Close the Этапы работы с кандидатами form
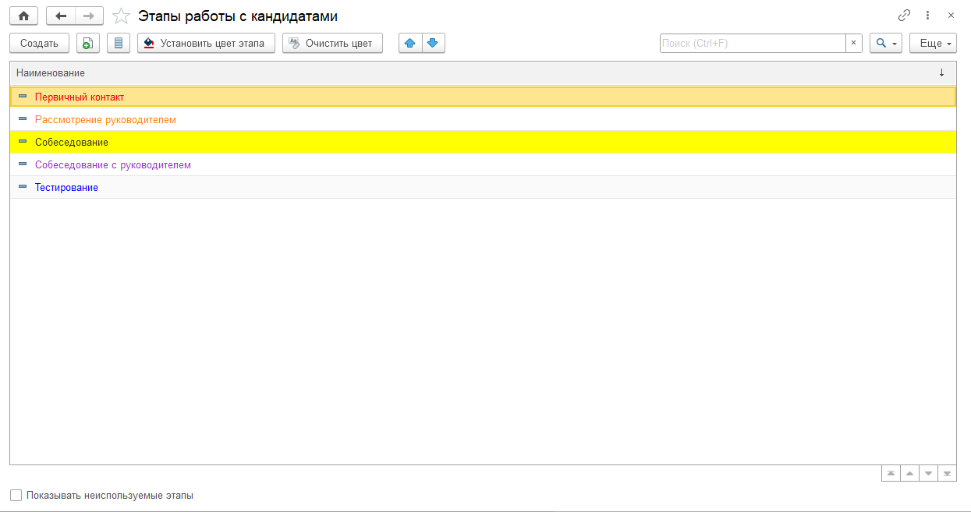The image size is (971, 512). tap(951, 16)
